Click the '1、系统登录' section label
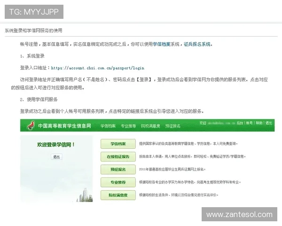This screenshot has height=226, width=282. pyautogui.click(x=32, y=56)
